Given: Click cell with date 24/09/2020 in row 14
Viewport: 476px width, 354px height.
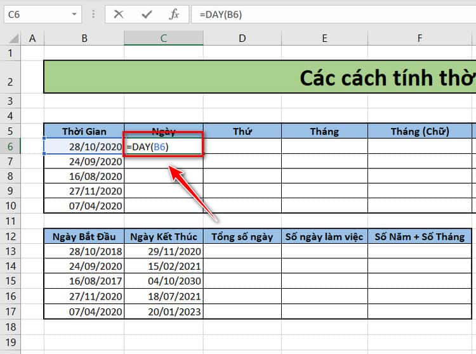Looking at the screenshot, I should 84,266.
